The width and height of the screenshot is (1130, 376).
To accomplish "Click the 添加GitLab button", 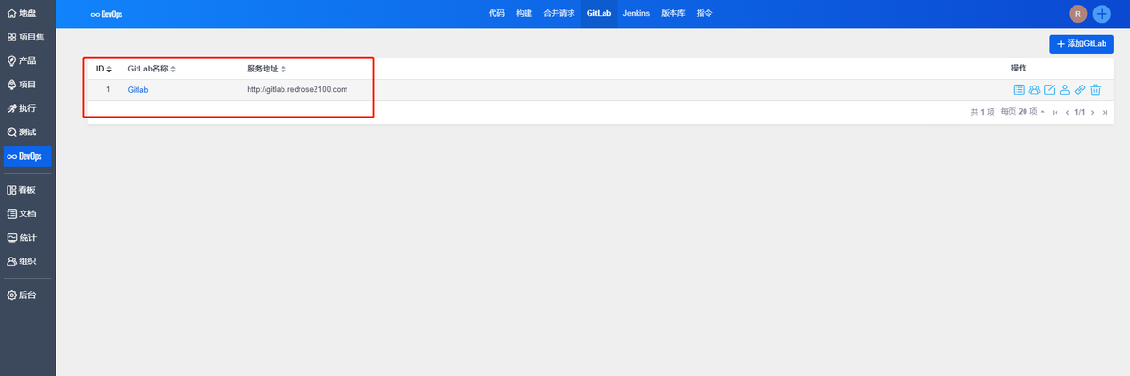I will 1081,43.
